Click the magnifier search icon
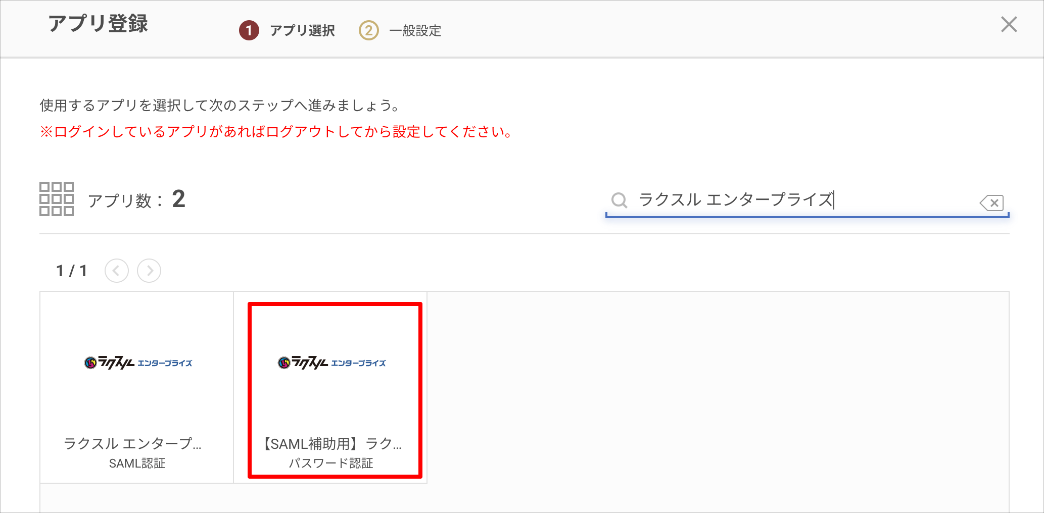This screenshot has width=1044, height=513. (619, 200)
